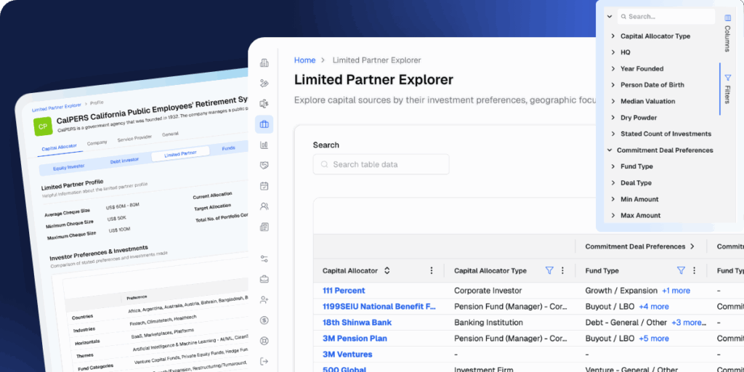Click the Columns grid icon in side panel
The image size is (744, 372).
(x=728, y=18)
